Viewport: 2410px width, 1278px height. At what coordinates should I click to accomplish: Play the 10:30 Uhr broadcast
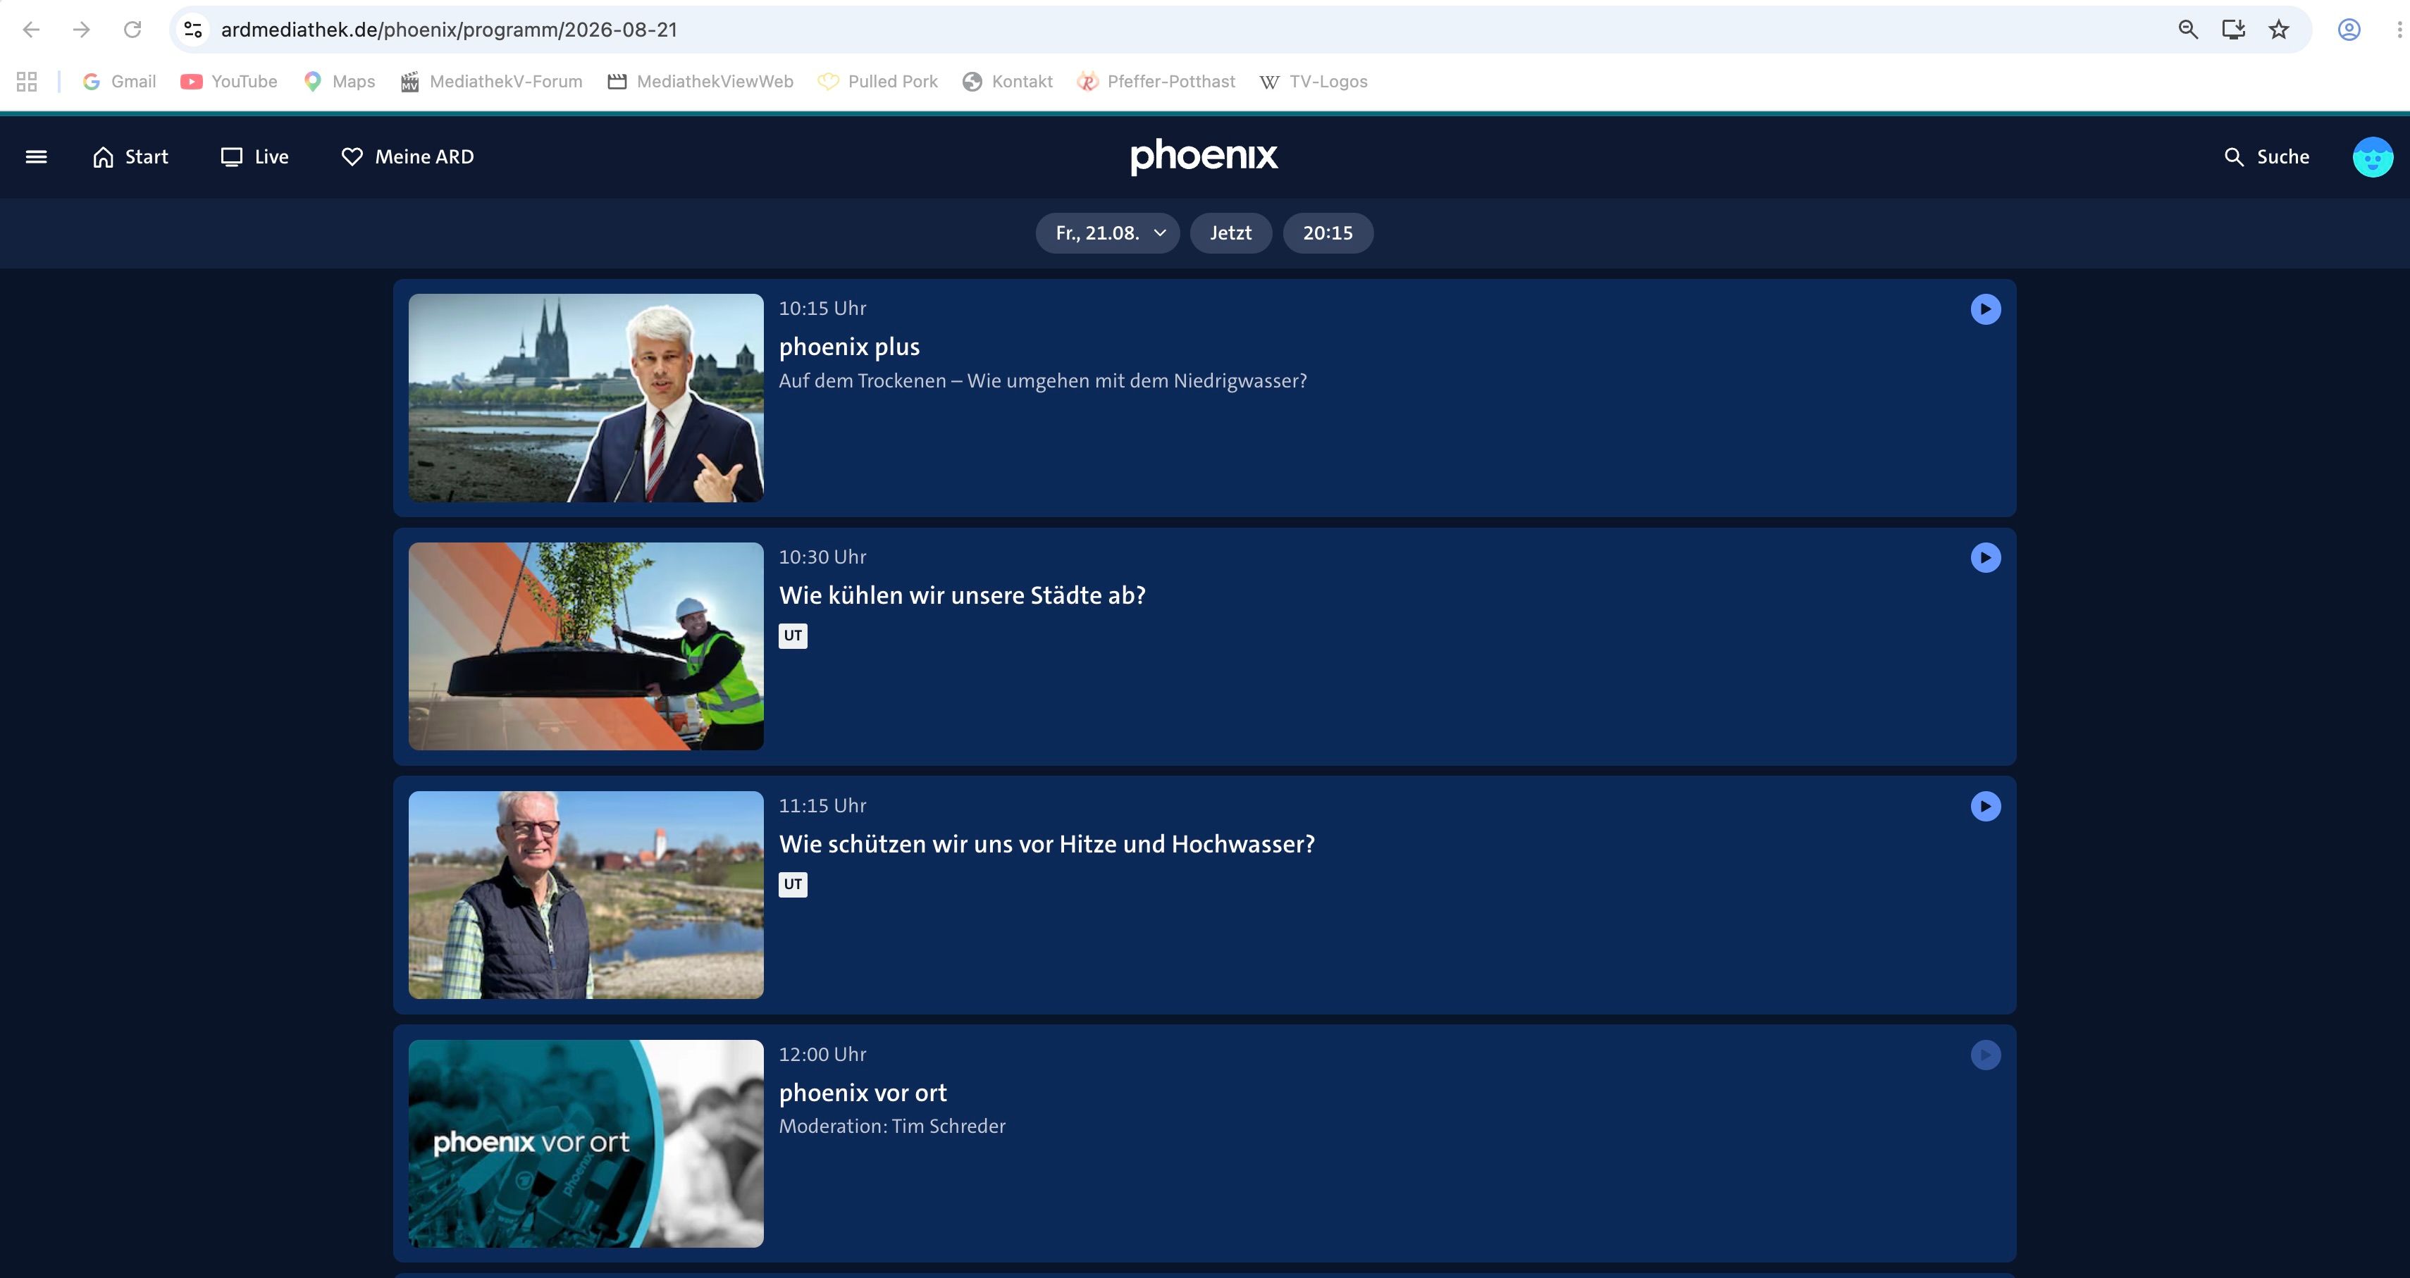1985,559
